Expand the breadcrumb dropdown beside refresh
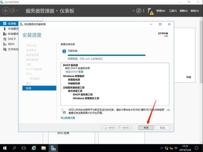 click(133, 11)
